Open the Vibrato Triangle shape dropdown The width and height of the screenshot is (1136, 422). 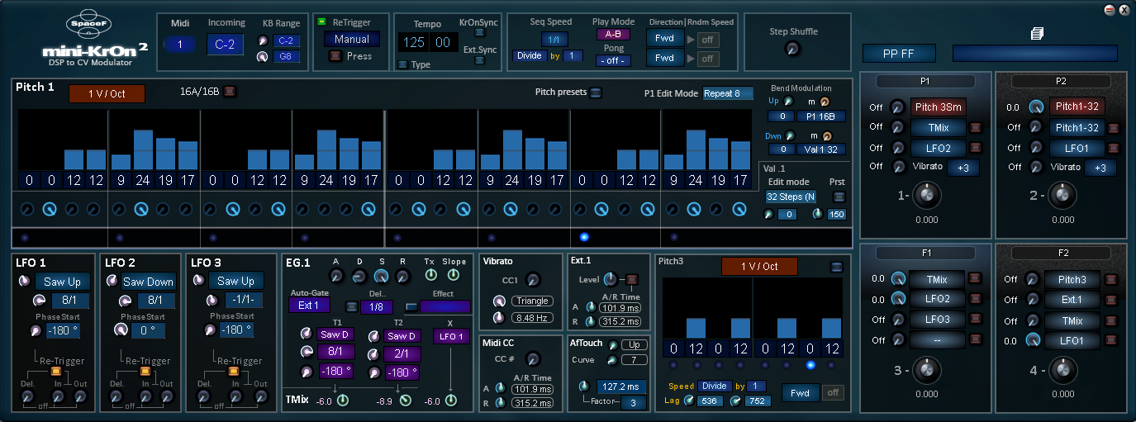click(532, 301)
